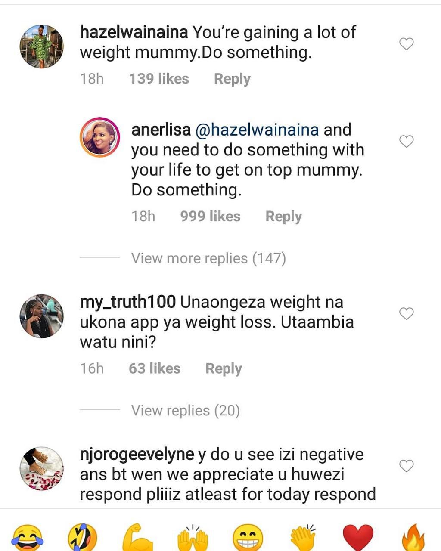Viewport: 441px width, 551px height.
Task: Expand View more replies (147) under anerlisa's reply
Action: point(208,258)
